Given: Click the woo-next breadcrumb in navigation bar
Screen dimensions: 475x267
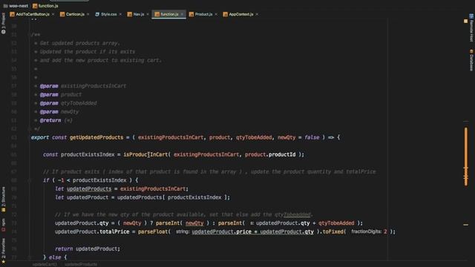Looking at the screenshot, I should coord(16,6).
